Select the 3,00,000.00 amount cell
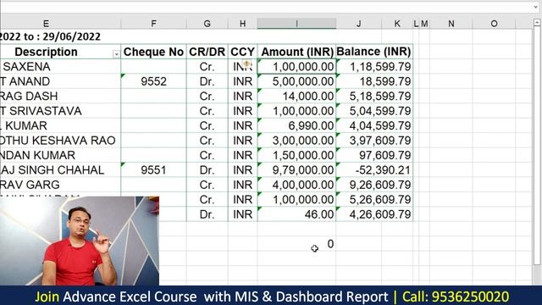Viewport: 542px width, 305px height. point(296,141)
